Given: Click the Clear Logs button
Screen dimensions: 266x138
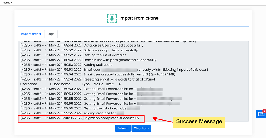Looking at the screenshot, I should 141,128.
